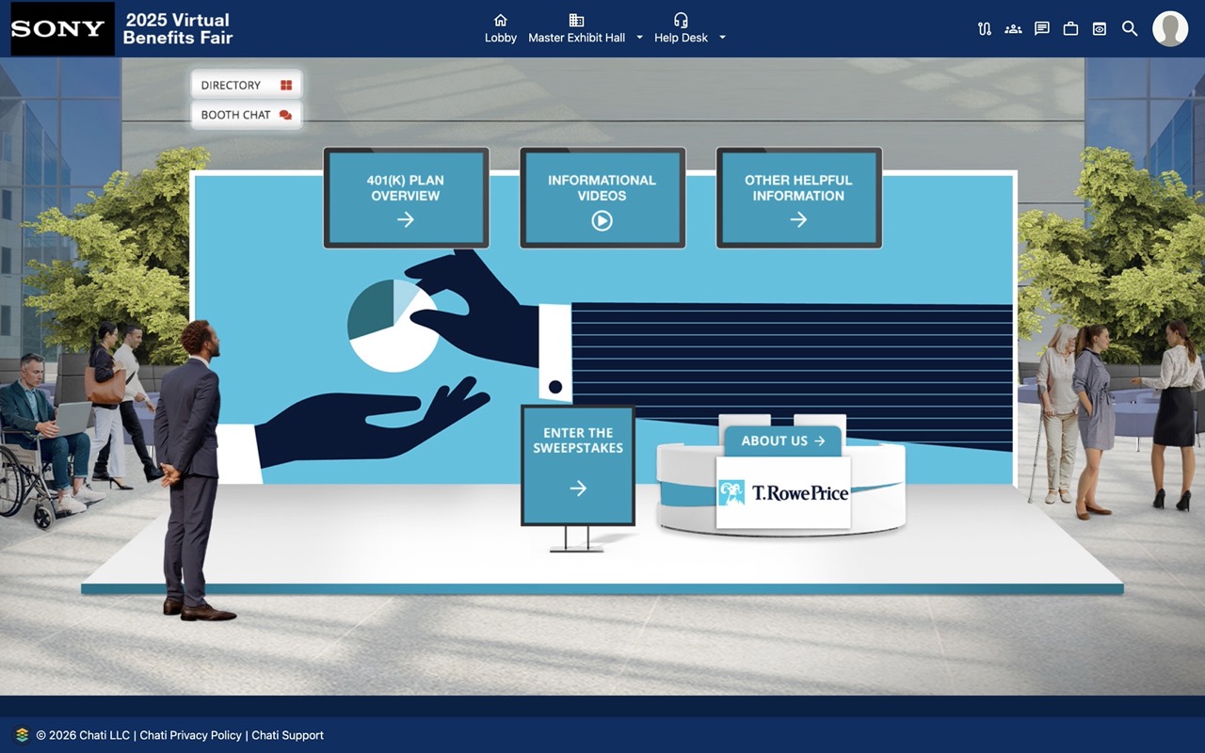Open the journey route icon in header
Viewport: 1205px width, 753px height.
[x=985, y=29]
